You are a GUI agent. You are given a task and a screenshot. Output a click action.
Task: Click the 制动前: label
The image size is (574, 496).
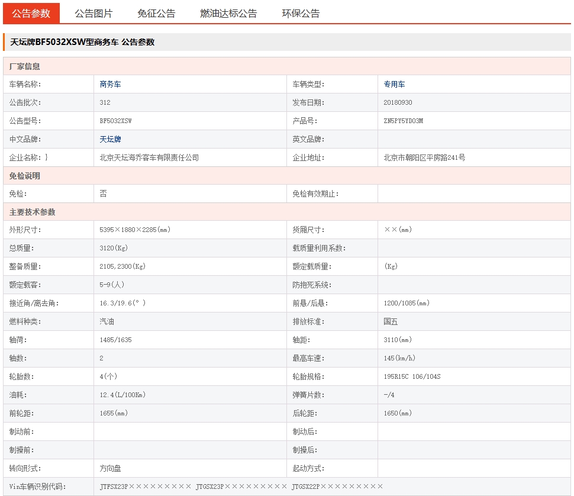[x=21, y=431]
